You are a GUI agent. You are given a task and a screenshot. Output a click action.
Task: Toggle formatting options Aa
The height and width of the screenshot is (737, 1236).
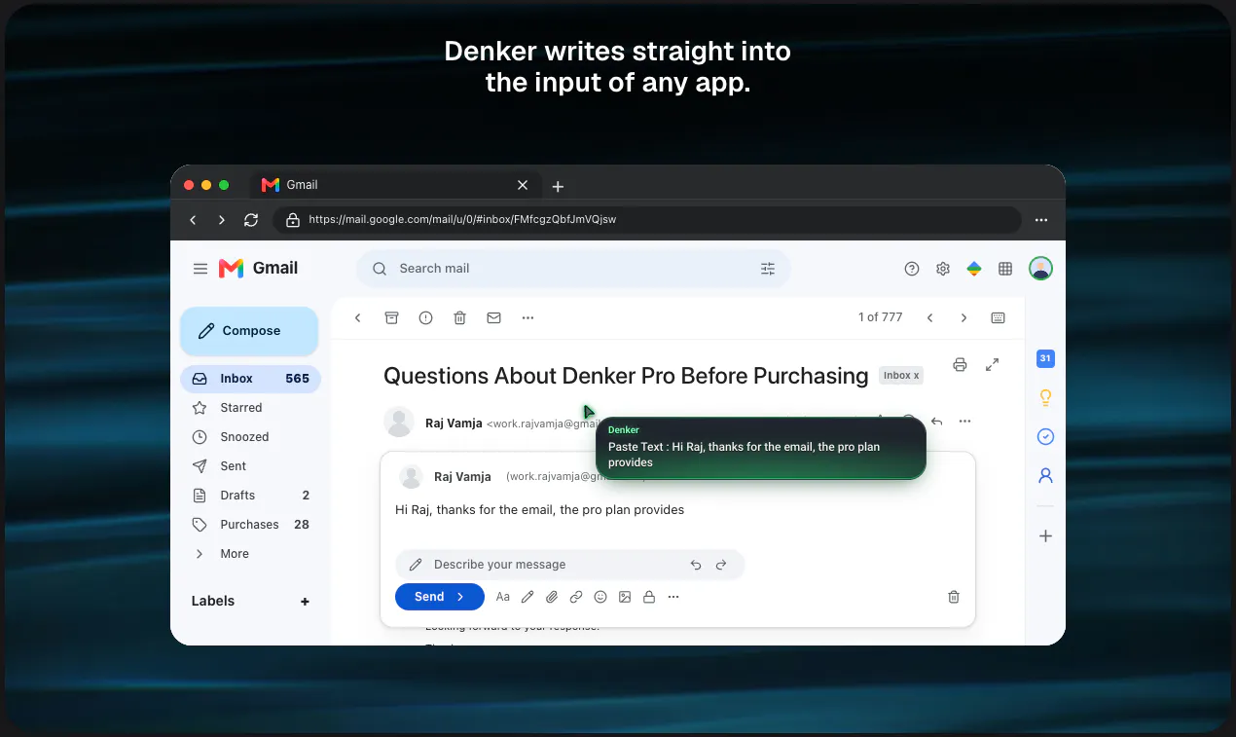(503, 597)
